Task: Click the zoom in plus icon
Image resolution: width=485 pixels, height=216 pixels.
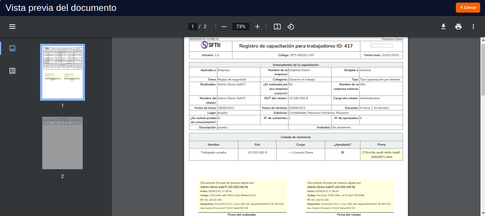Action: click(x=257, y=27)
